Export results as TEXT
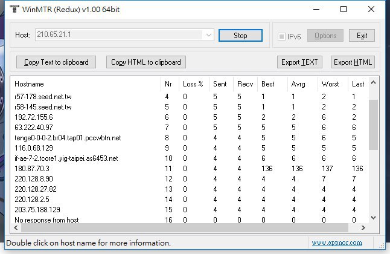This screenshot has height=254, width=390. 300,62
